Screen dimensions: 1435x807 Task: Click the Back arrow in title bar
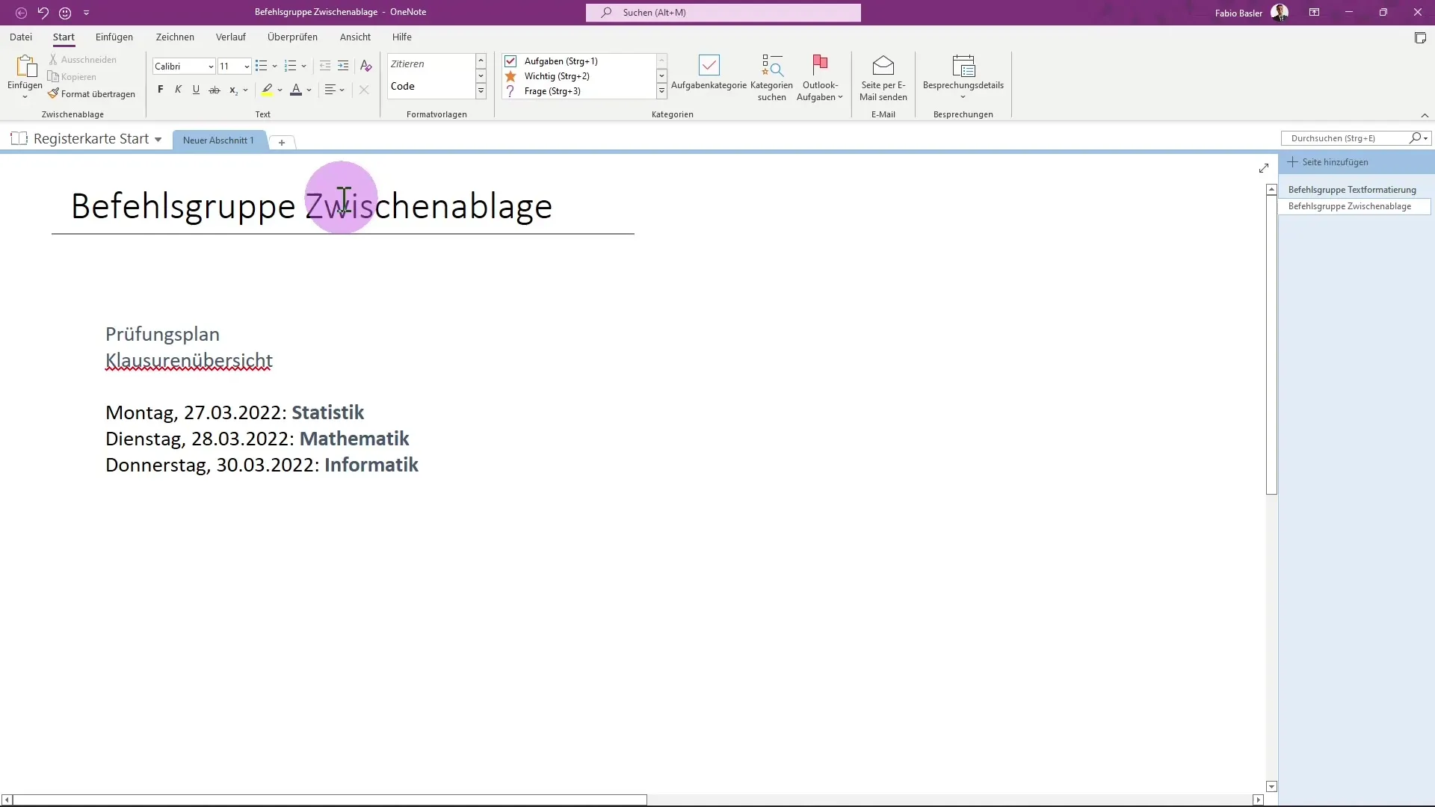coord(21,13)
